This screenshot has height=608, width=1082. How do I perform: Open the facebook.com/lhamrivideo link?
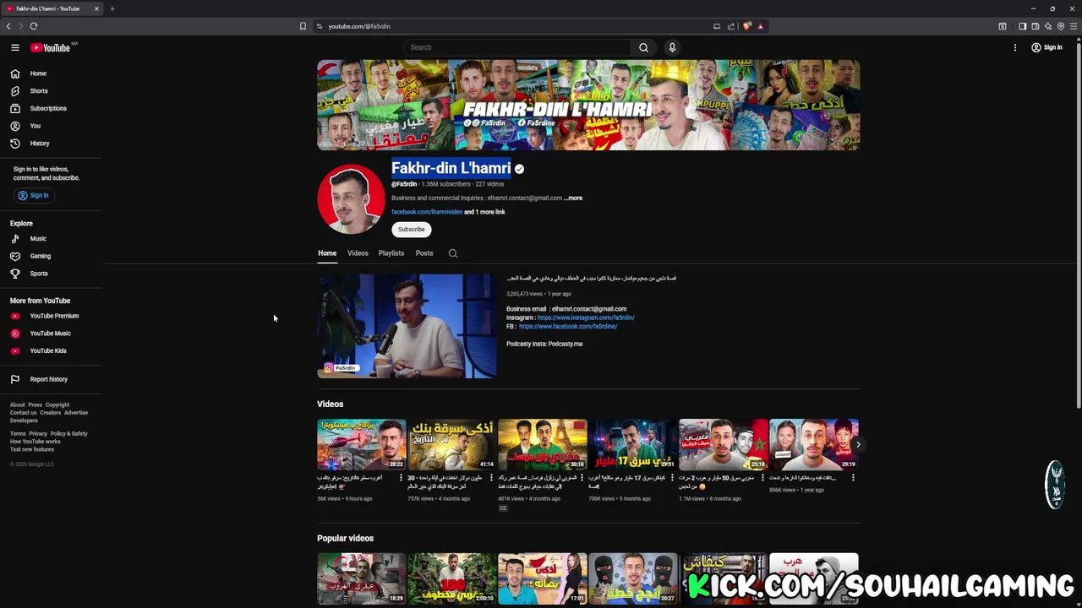click(x=427, y=212)
